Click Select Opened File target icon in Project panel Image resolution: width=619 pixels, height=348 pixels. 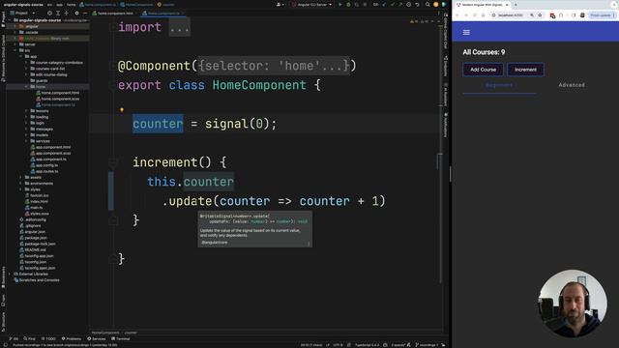tap(49, 13)
